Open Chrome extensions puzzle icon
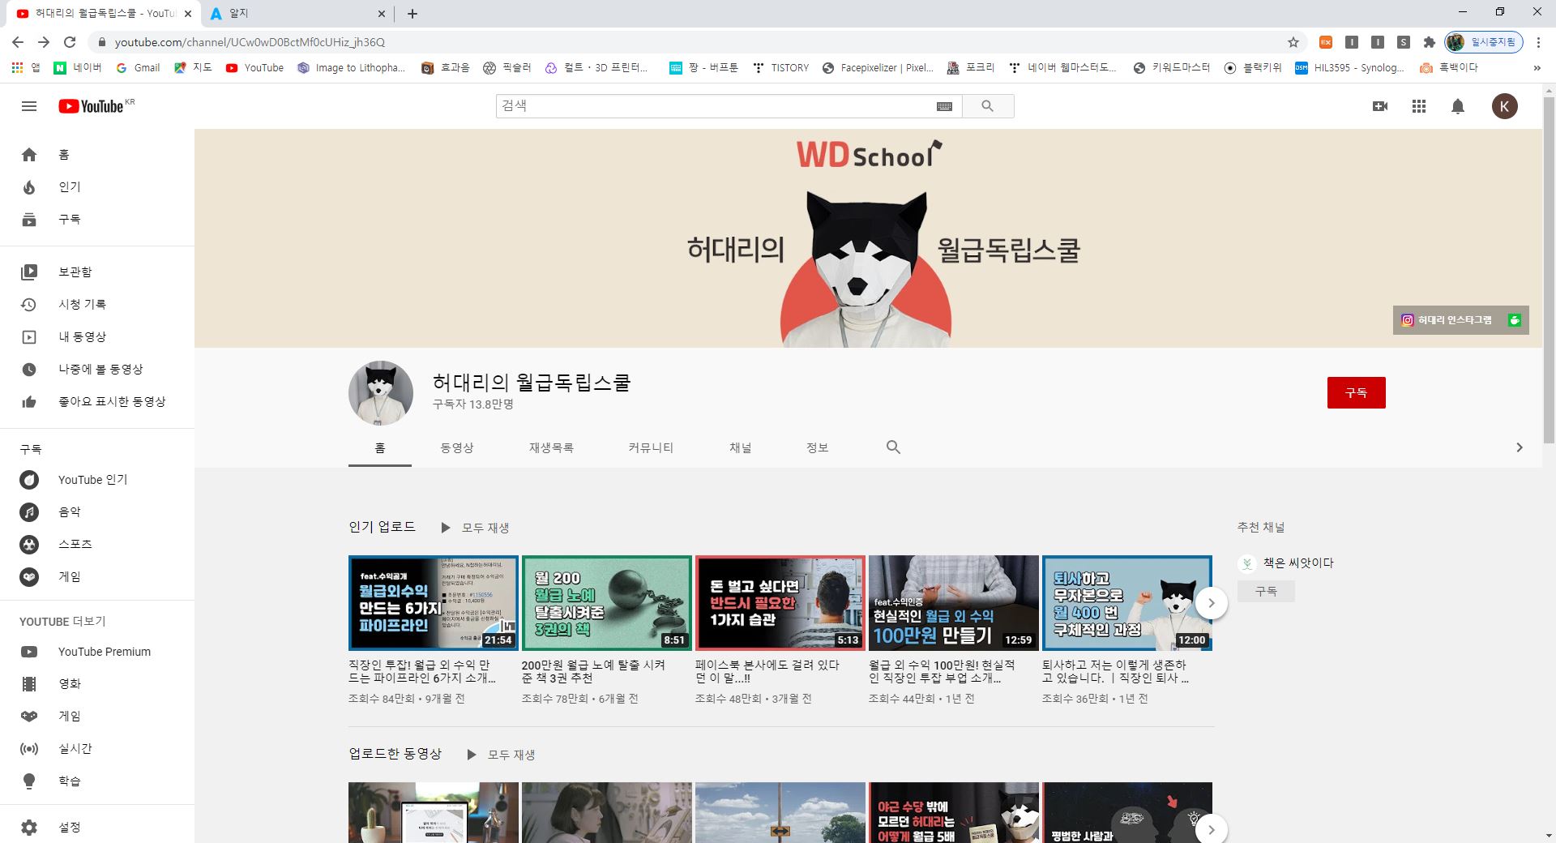1556x843 pixels. pyautogui.click(x=1430, y=42)
